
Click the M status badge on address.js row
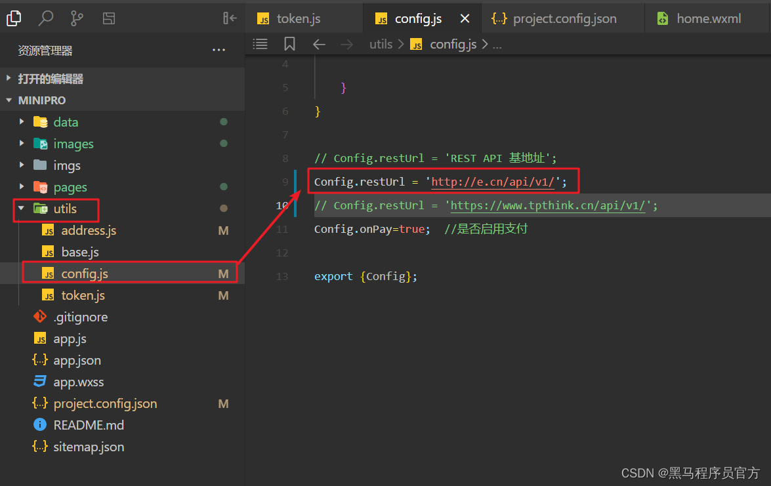click(x=223, y=230)
